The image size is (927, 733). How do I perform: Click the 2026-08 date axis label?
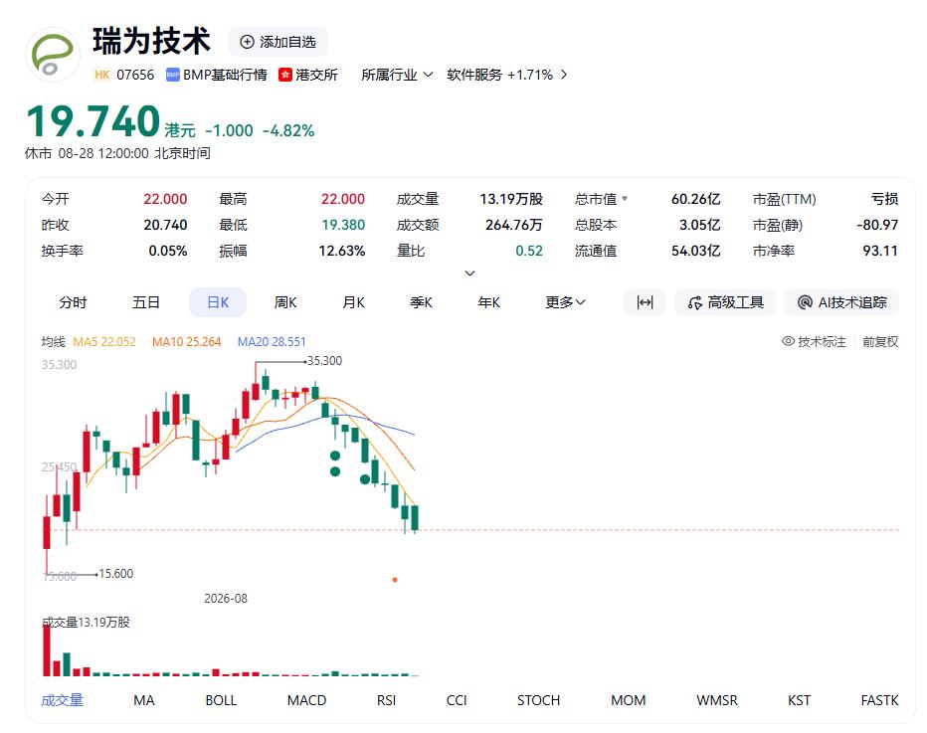pos(226,598)
